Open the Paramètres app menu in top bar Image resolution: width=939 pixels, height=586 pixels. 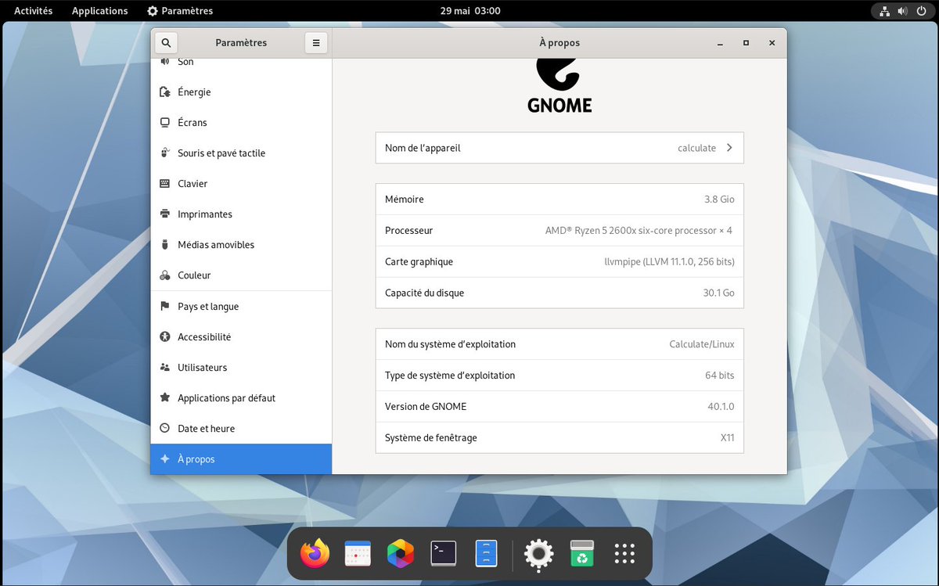180,11
